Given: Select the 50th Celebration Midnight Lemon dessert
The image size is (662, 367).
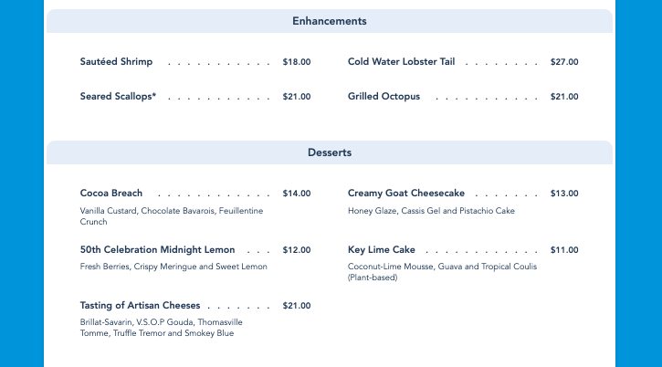Looking at the screenshot, I should (158, 249).
